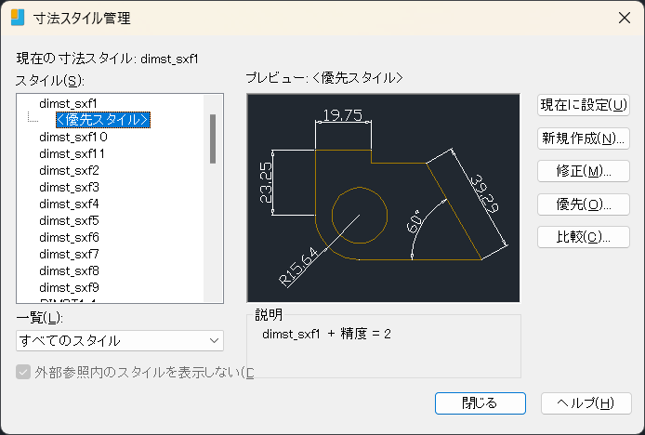
Task: Click the dialog title bar app icon
Action: click(18, 18)
